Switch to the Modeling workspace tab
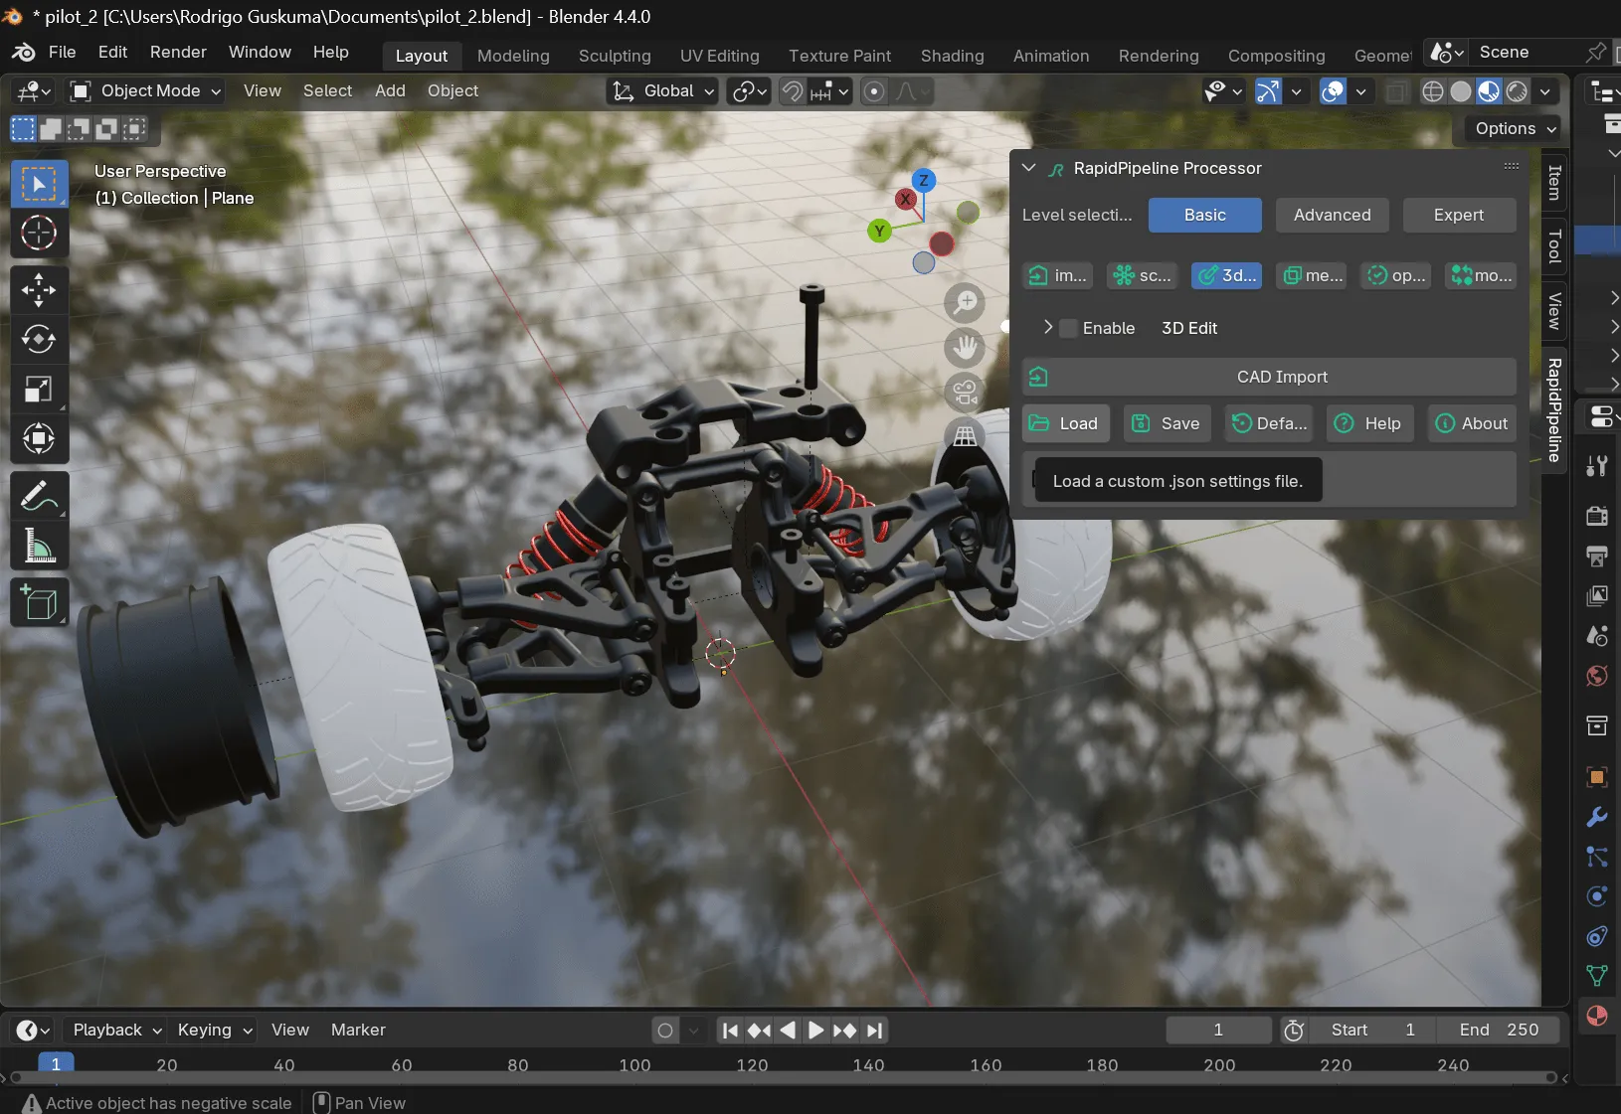Screen dimensions: 1621x1114 click(x=513, y=56)
